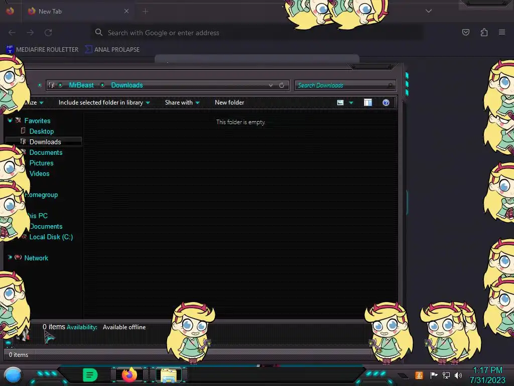This screenshot has width=514, height=386.
Task: Open a new browser tab with plus button
Action: point(146,12)
